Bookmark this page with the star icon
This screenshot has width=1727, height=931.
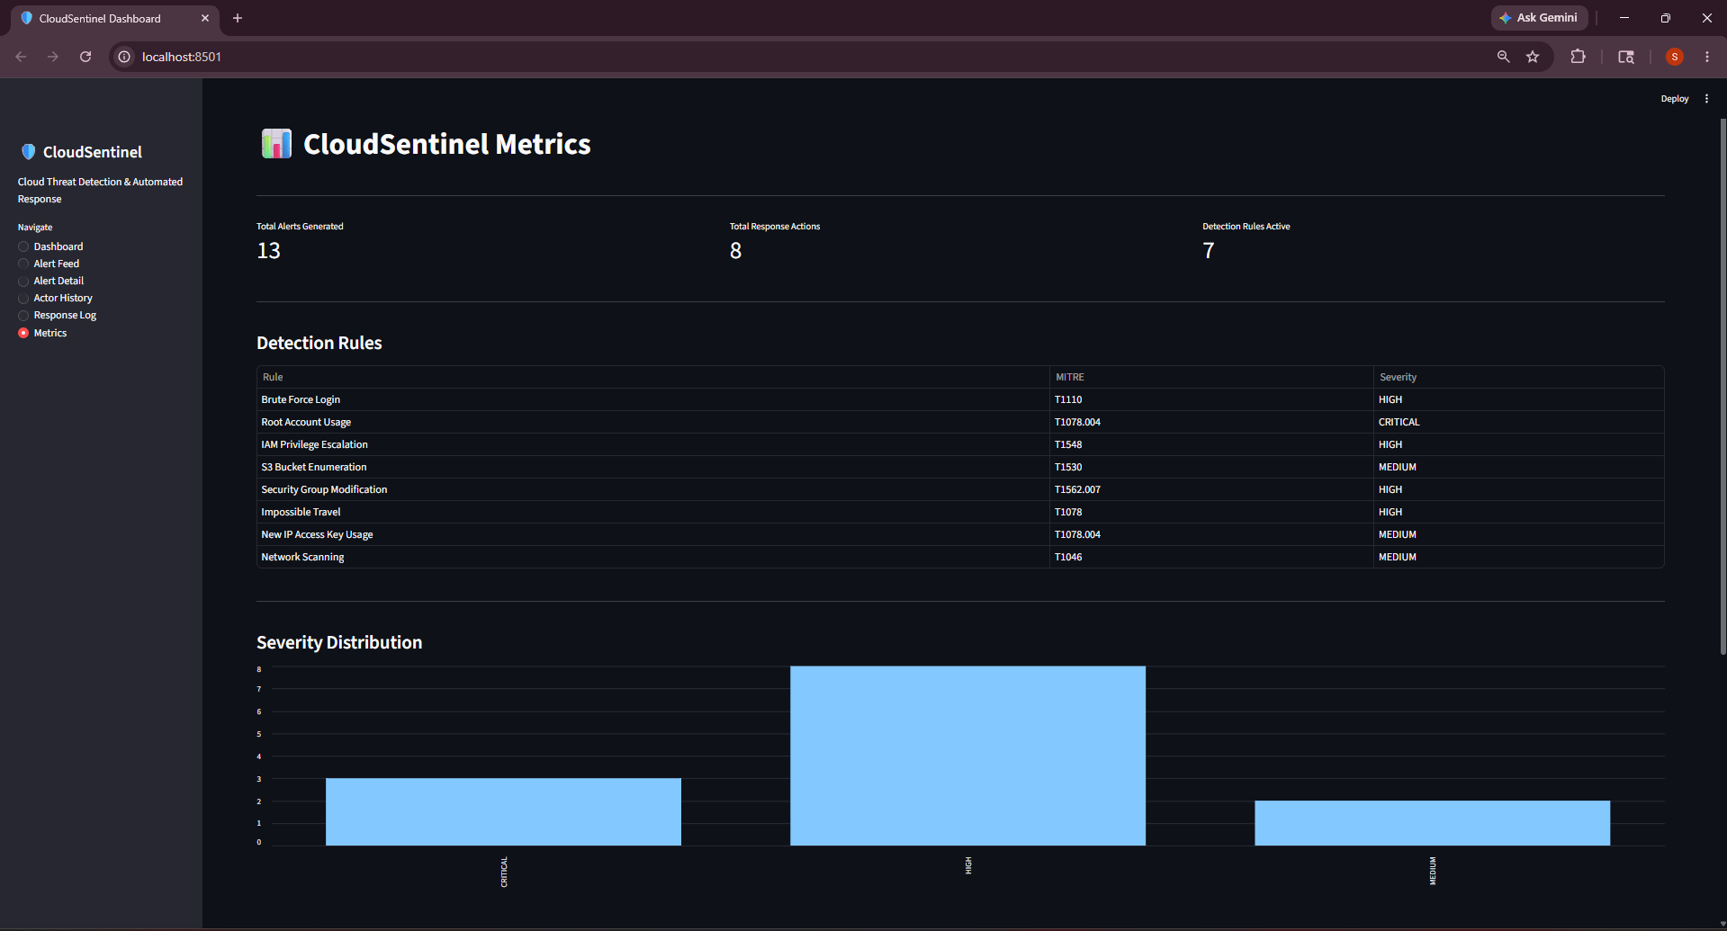(x=1533, y=57)
